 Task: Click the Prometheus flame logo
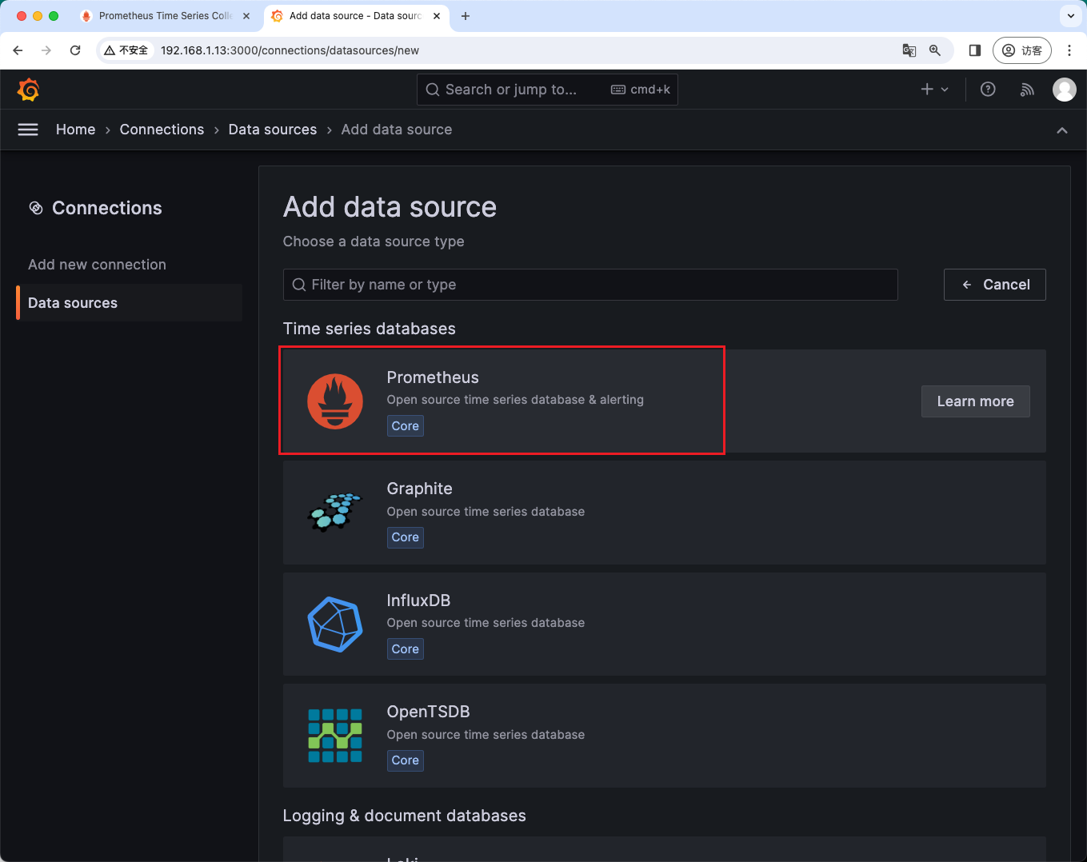tap(335, 401)
